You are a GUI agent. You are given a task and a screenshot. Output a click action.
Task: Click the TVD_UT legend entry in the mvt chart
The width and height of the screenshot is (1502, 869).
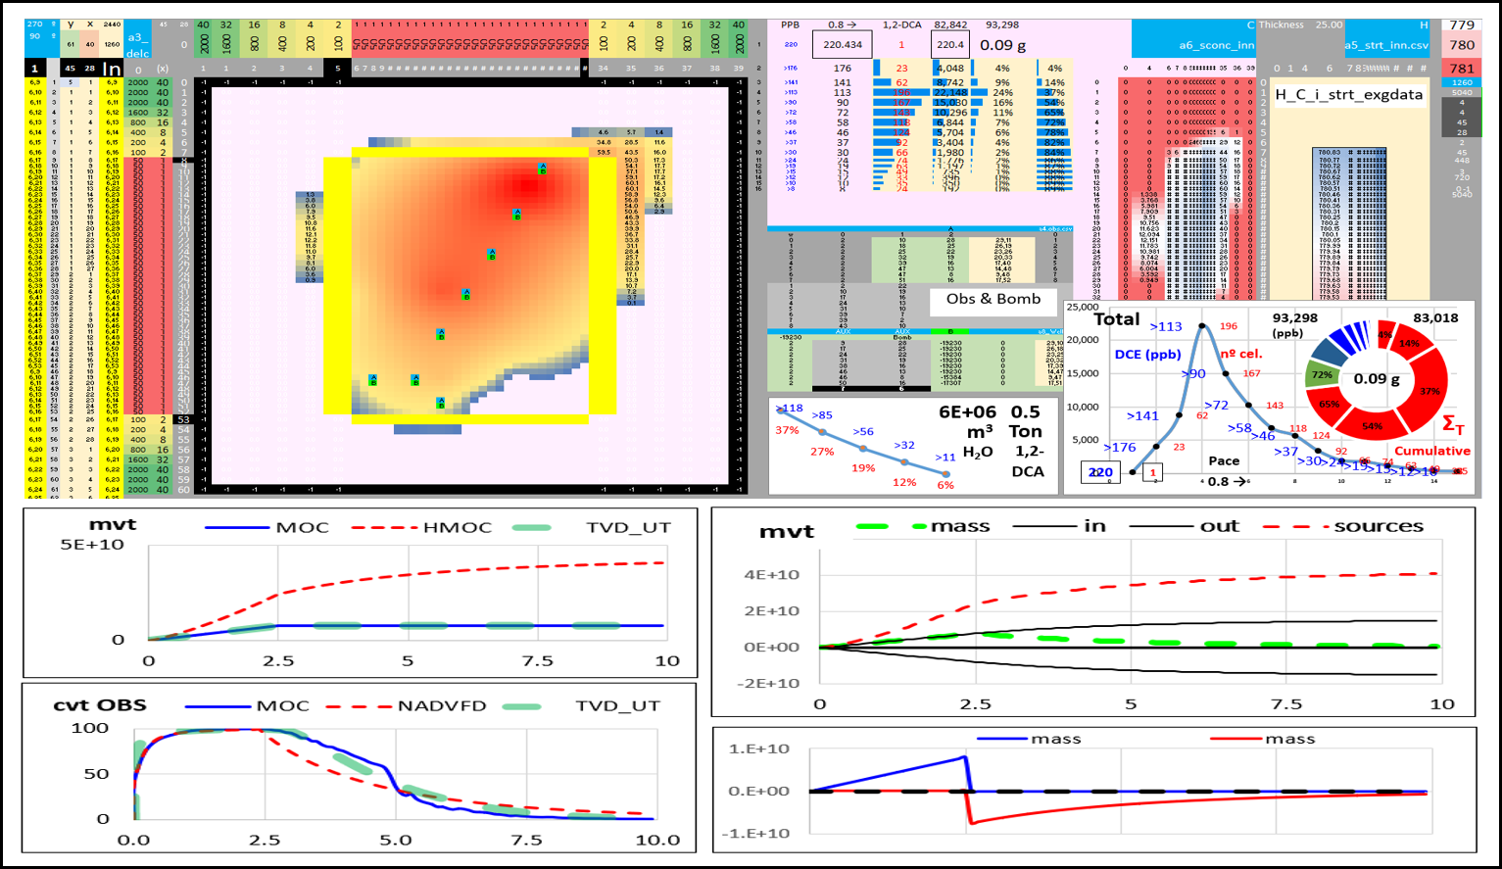[x=592, y=527]
